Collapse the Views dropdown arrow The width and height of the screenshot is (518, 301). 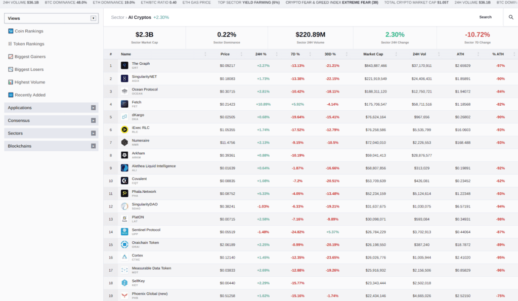tap(94, 18)
